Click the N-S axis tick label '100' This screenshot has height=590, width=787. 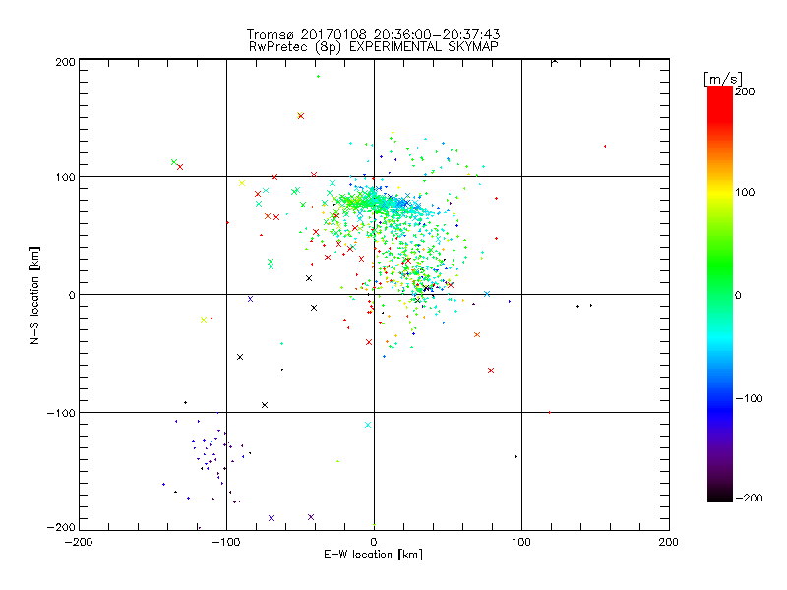click(x=65, y=178)
